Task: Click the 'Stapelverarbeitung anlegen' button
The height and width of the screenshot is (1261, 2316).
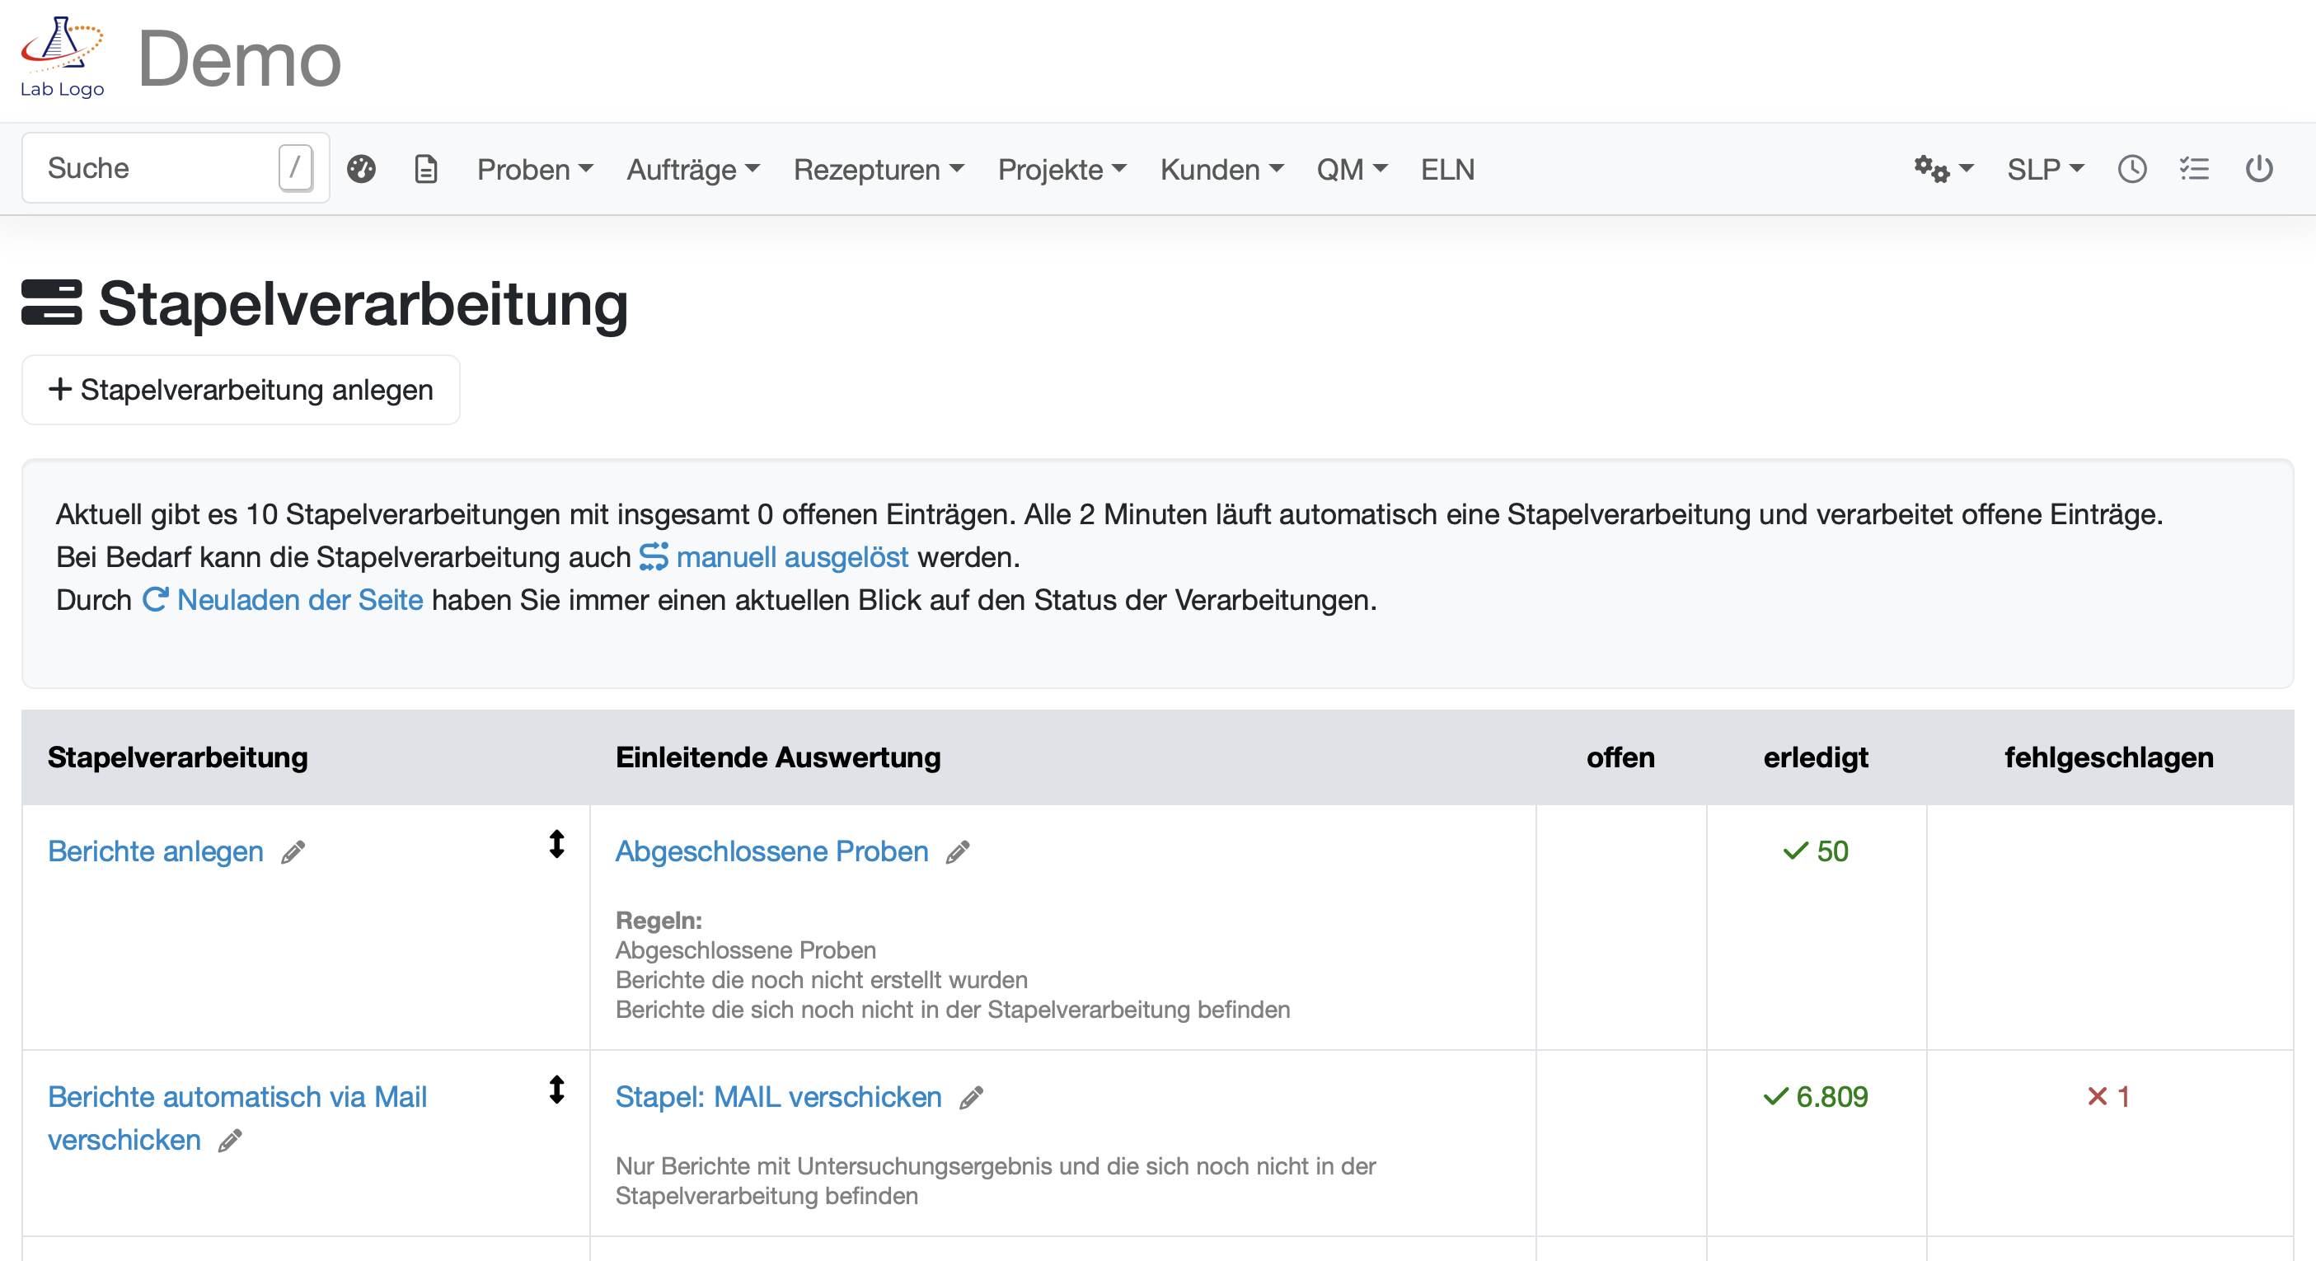Action: [240, 389]
